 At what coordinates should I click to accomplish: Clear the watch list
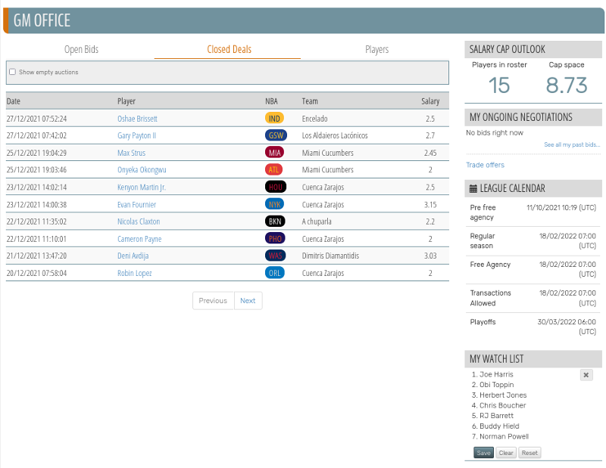(506, 453)
